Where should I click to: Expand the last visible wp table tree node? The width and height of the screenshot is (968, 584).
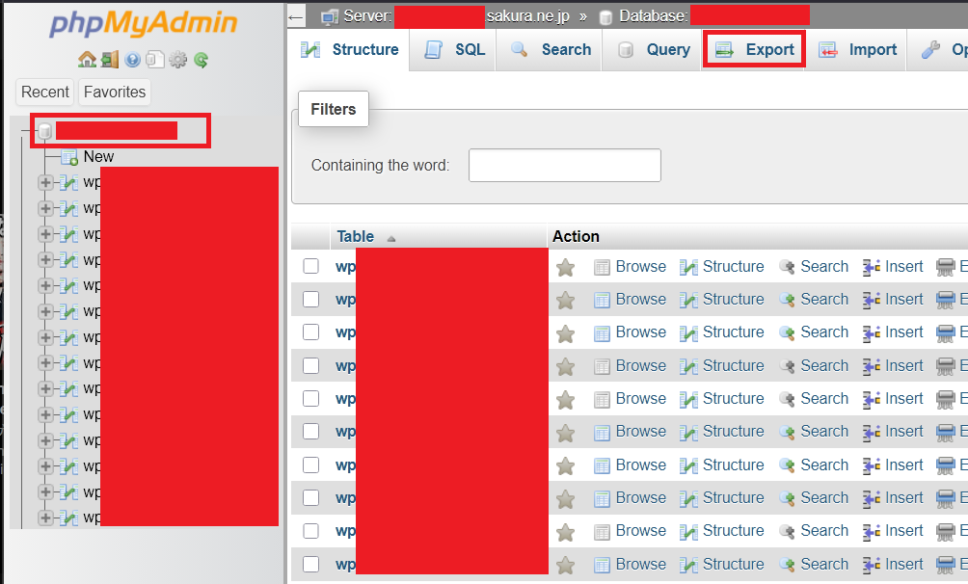(45, 518)
